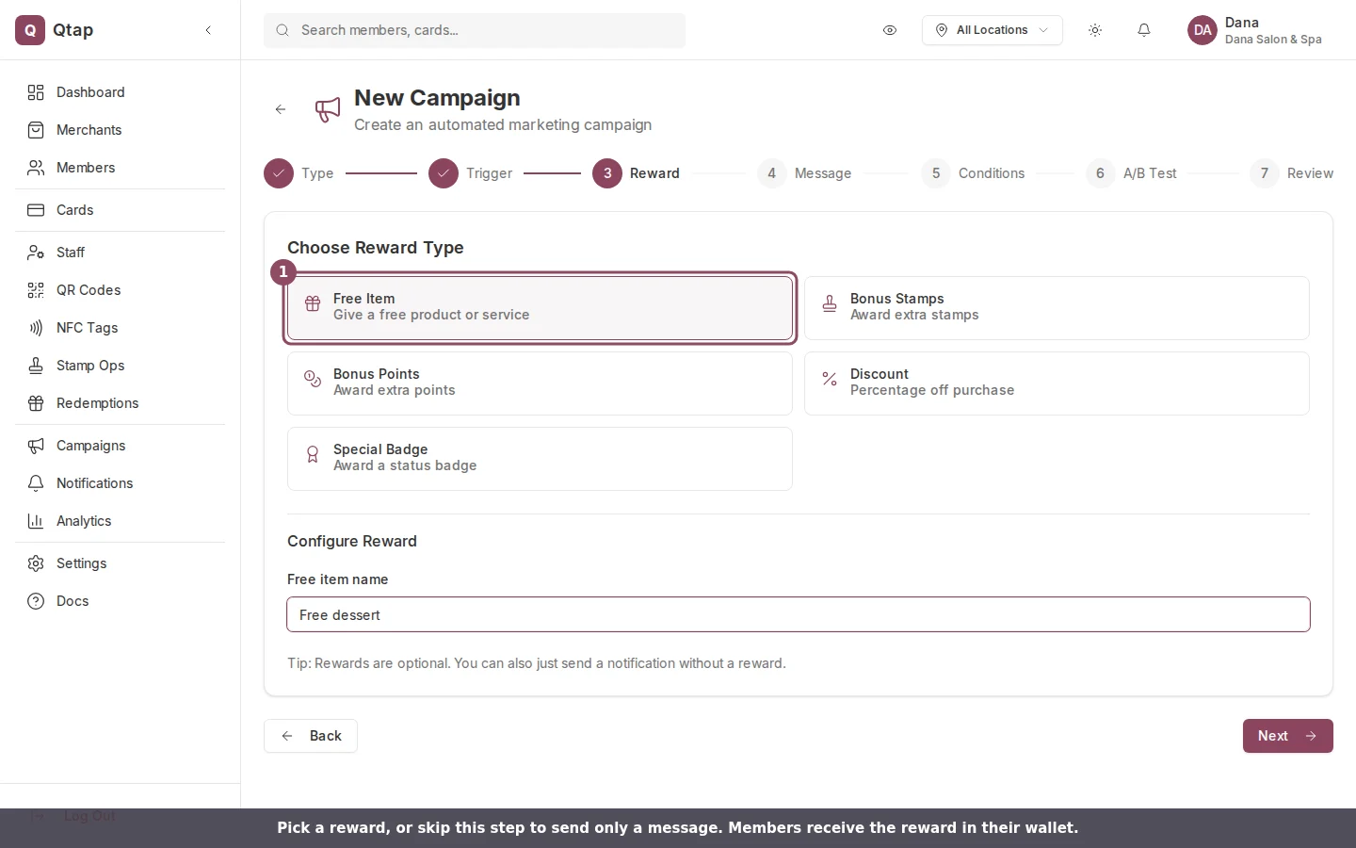Click the Notifications bell sidebar icon

(36, 483)
